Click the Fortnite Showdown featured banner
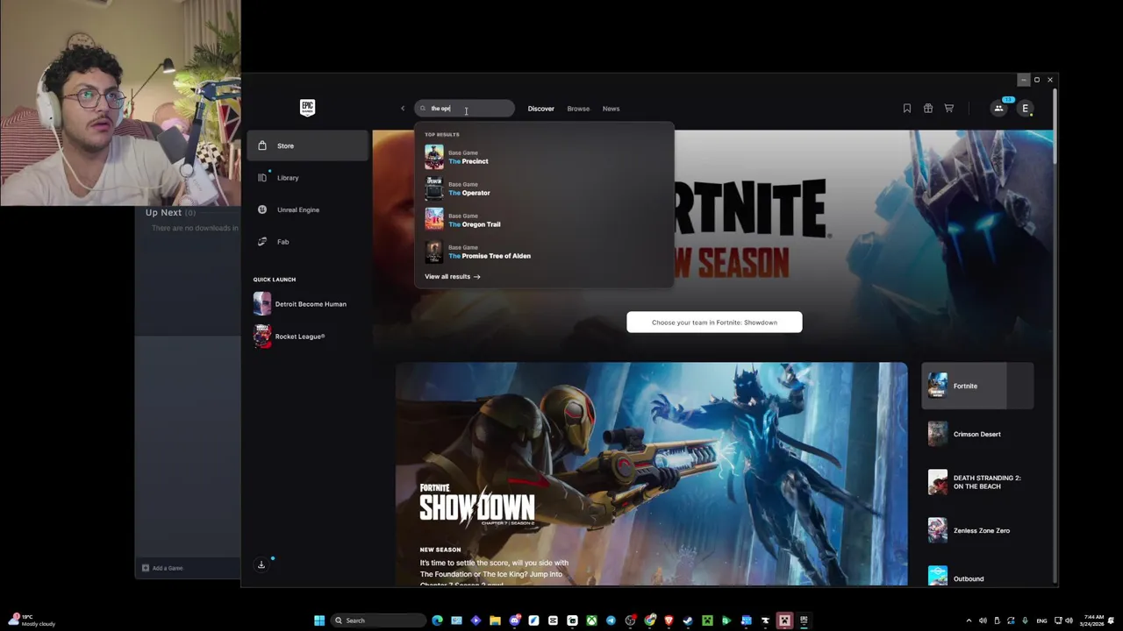The height and width of the screenshot is (631, 1123). pos(651,474)
